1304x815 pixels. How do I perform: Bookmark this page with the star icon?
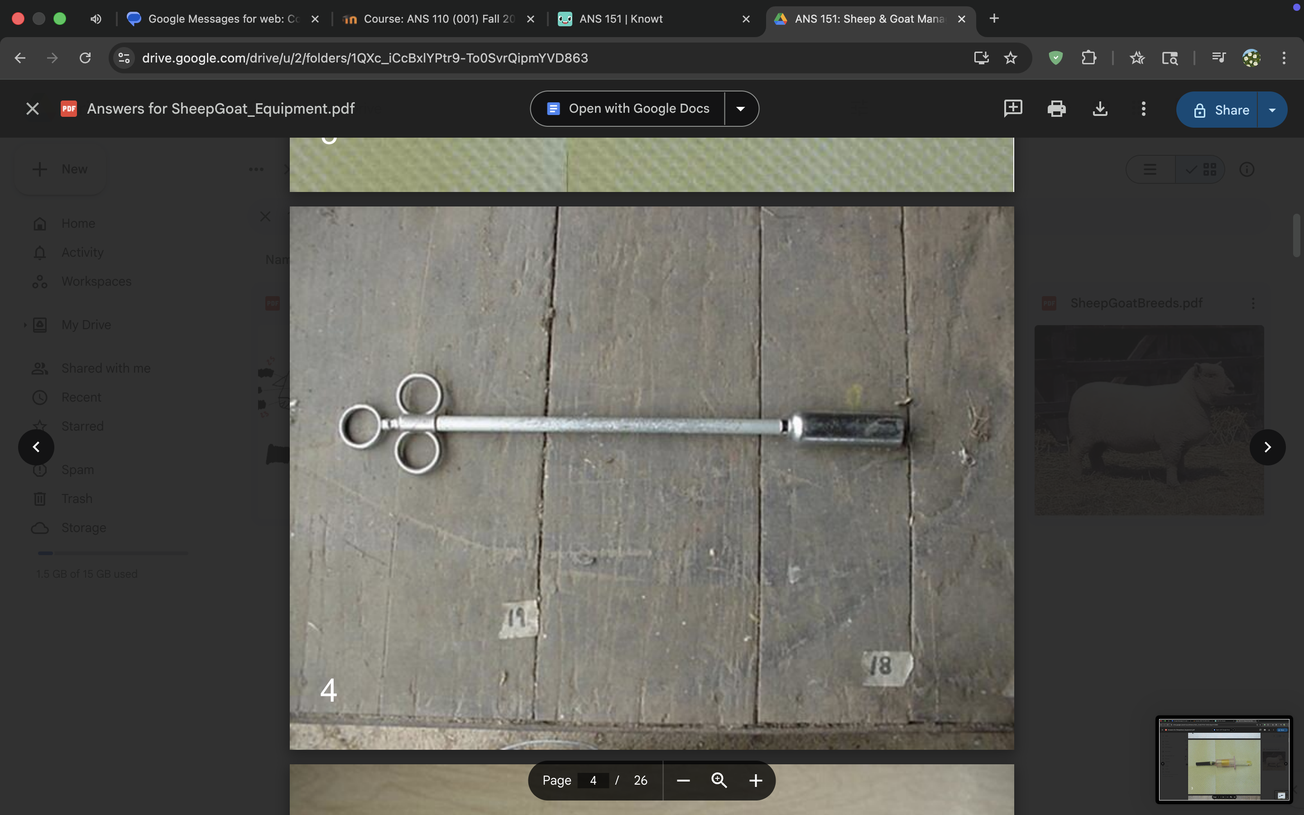pyautogui.click(x=1010, y=58)
